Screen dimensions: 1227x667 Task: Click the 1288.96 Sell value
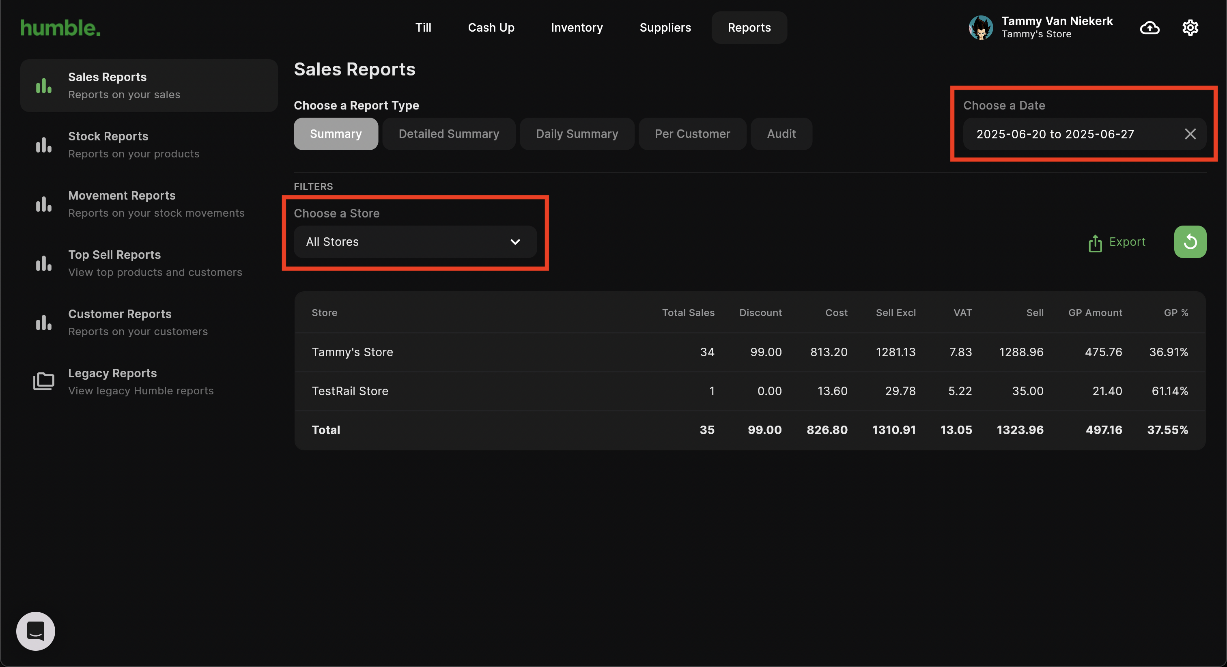coord(1021,352)
